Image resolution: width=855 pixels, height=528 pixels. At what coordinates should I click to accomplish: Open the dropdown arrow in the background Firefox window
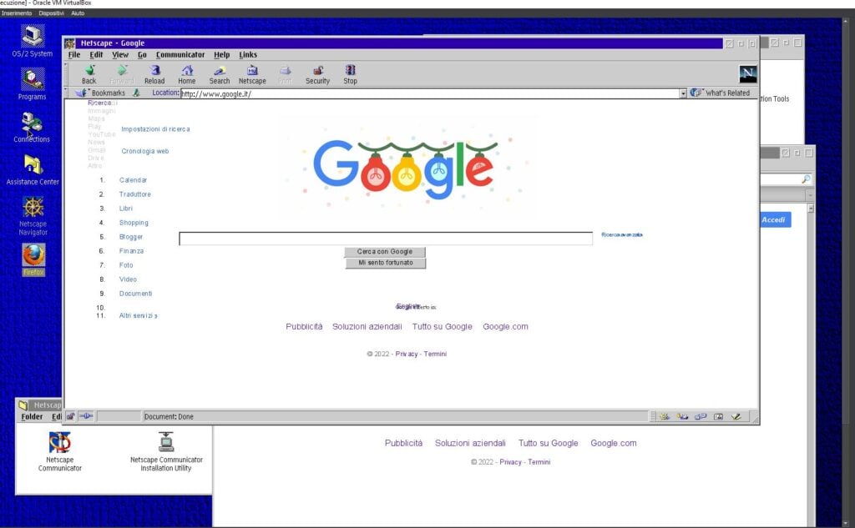tap(810, 195)
